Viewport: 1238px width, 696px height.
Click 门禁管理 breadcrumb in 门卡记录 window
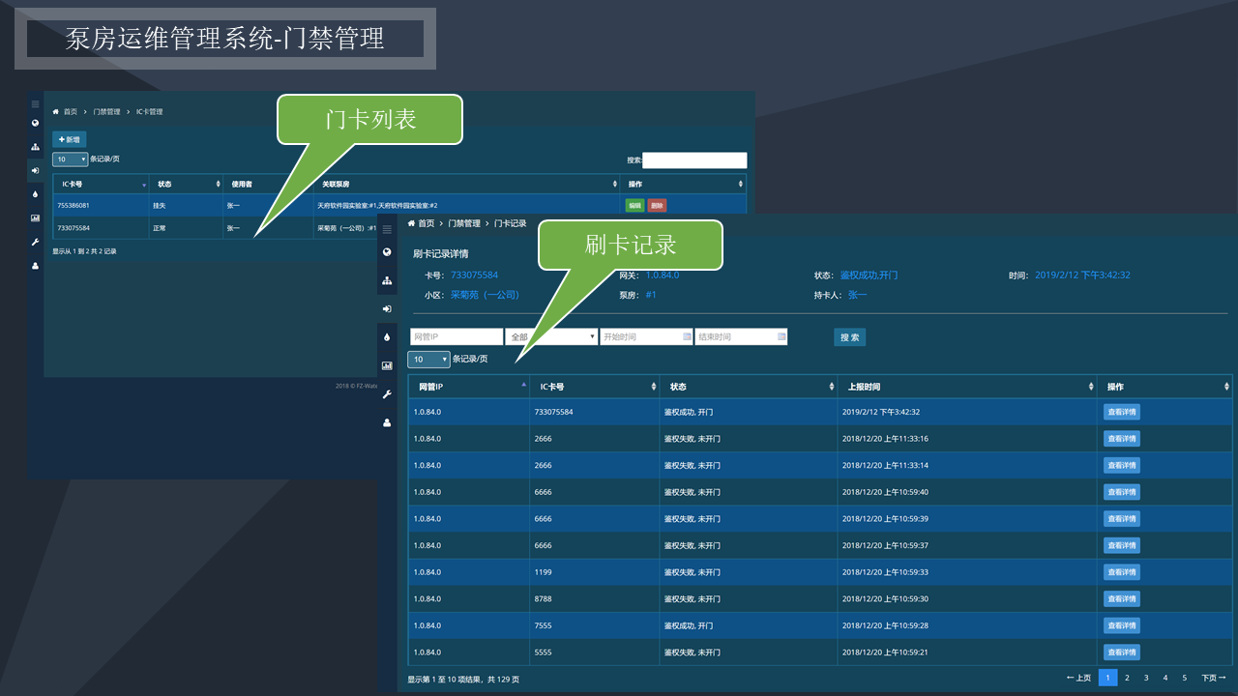(x=463, y=223)
